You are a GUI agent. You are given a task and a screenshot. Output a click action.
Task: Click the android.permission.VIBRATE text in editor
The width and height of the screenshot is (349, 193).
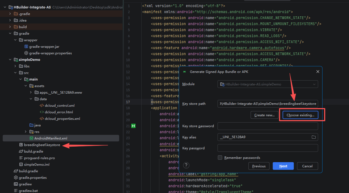[247, 30]
